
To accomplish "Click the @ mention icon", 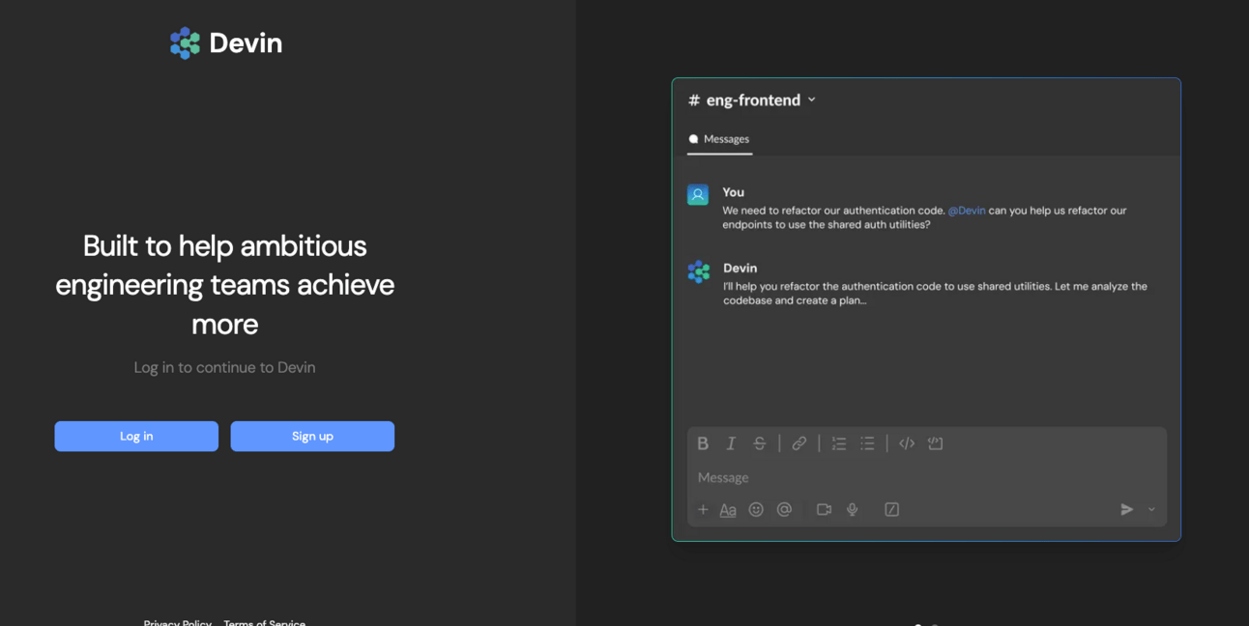I will coord(784,509).
